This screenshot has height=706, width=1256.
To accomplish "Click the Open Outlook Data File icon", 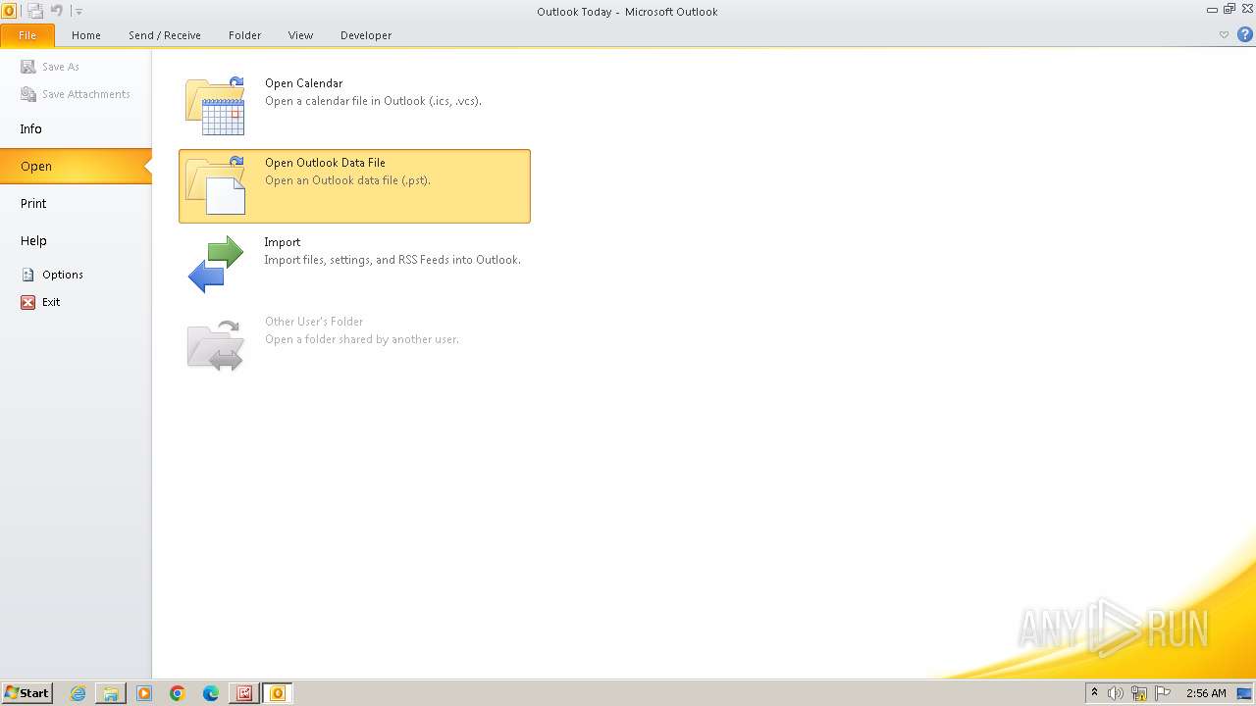I will [215, 185].
